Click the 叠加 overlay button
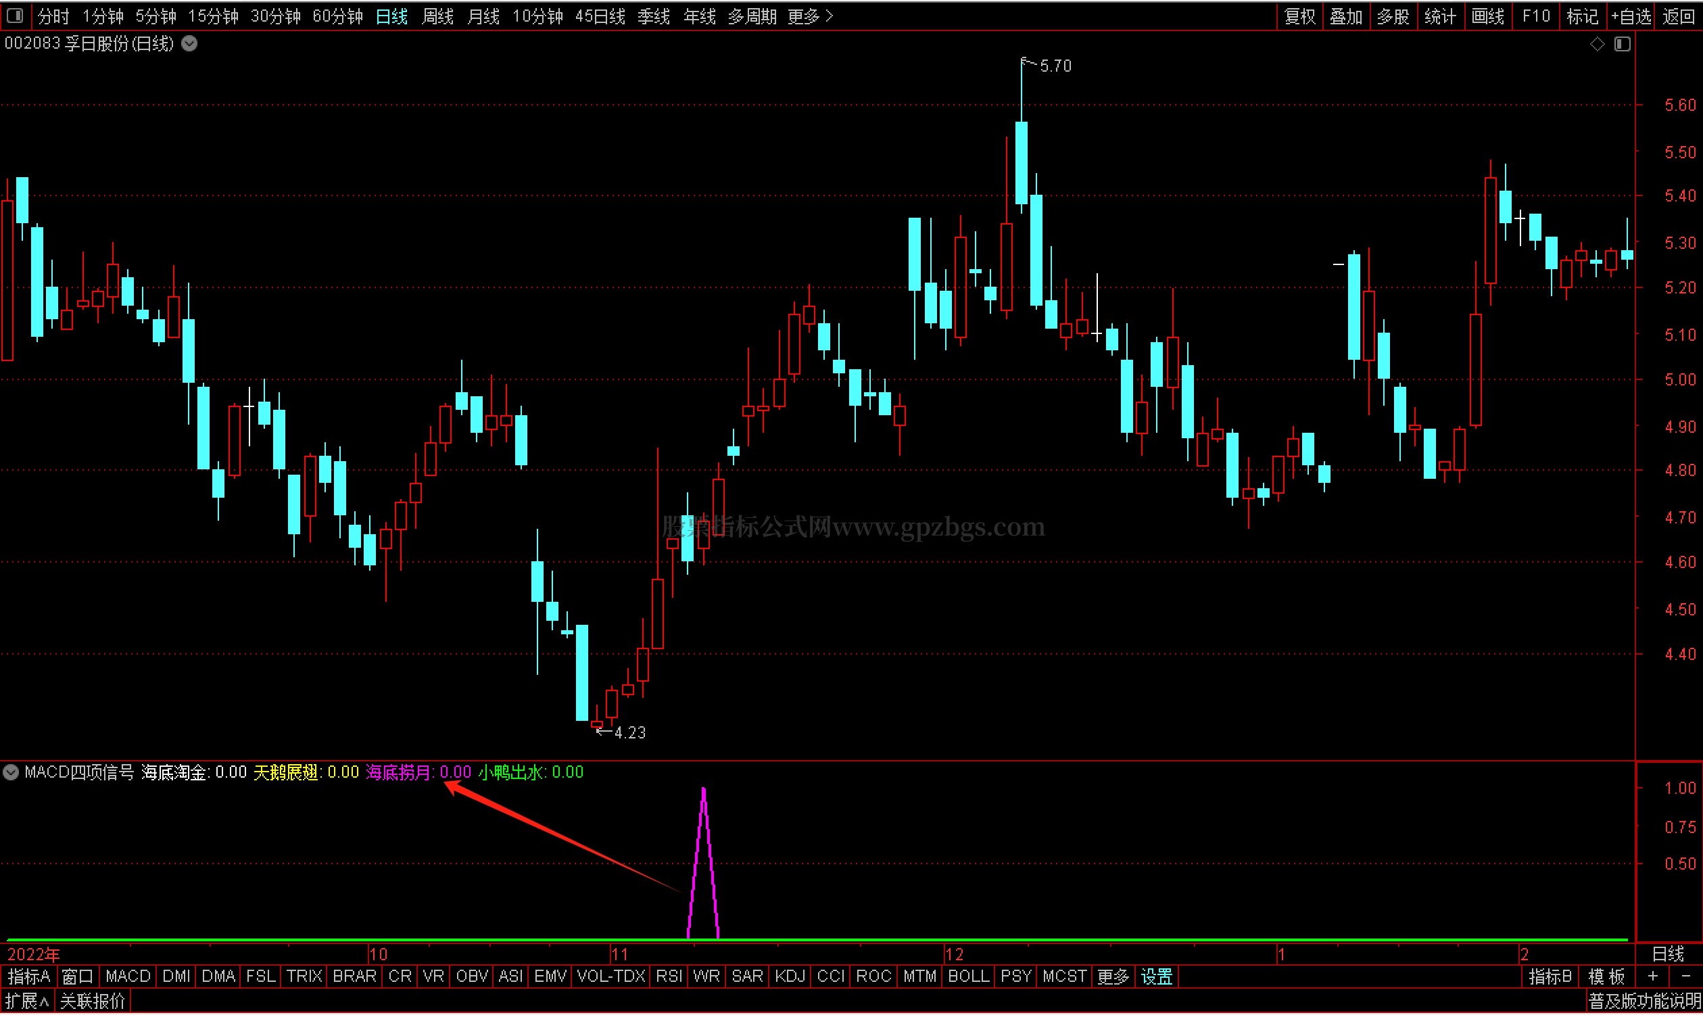This screenshot has width=1703, height=1015. point(1346,16)
